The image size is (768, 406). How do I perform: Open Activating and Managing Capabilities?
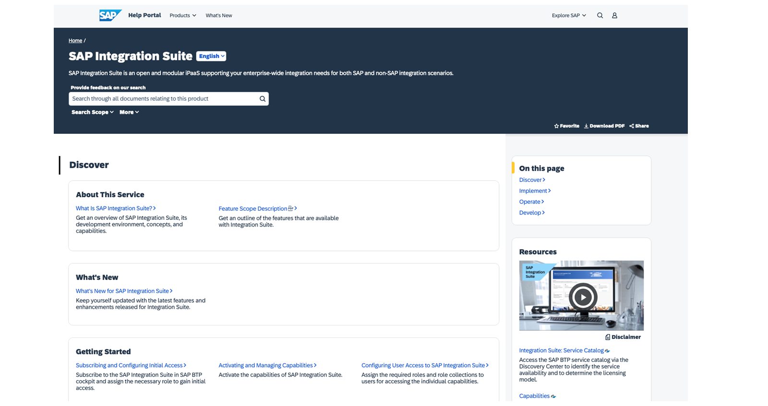click(x=267, y=366)
